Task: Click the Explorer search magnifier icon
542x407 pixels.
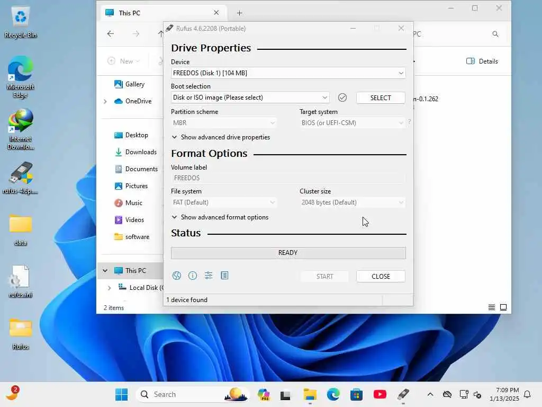Action: pos(495,34)
